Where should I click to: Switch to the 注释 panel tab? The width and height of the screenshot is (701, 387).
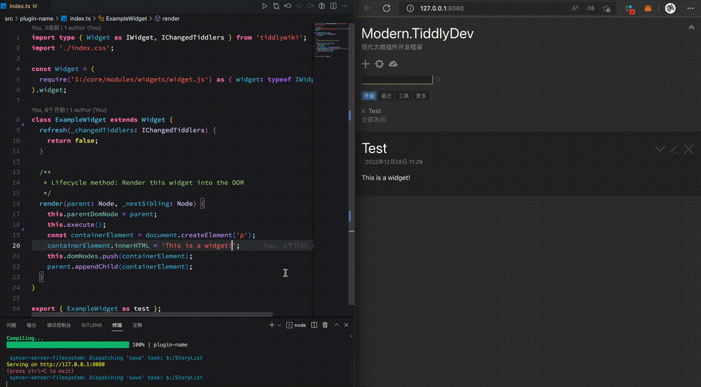point(137,325)
